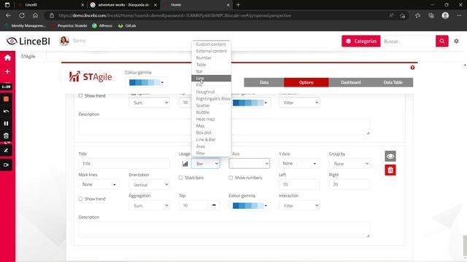Open the browser more options menu

coord(459,15)
